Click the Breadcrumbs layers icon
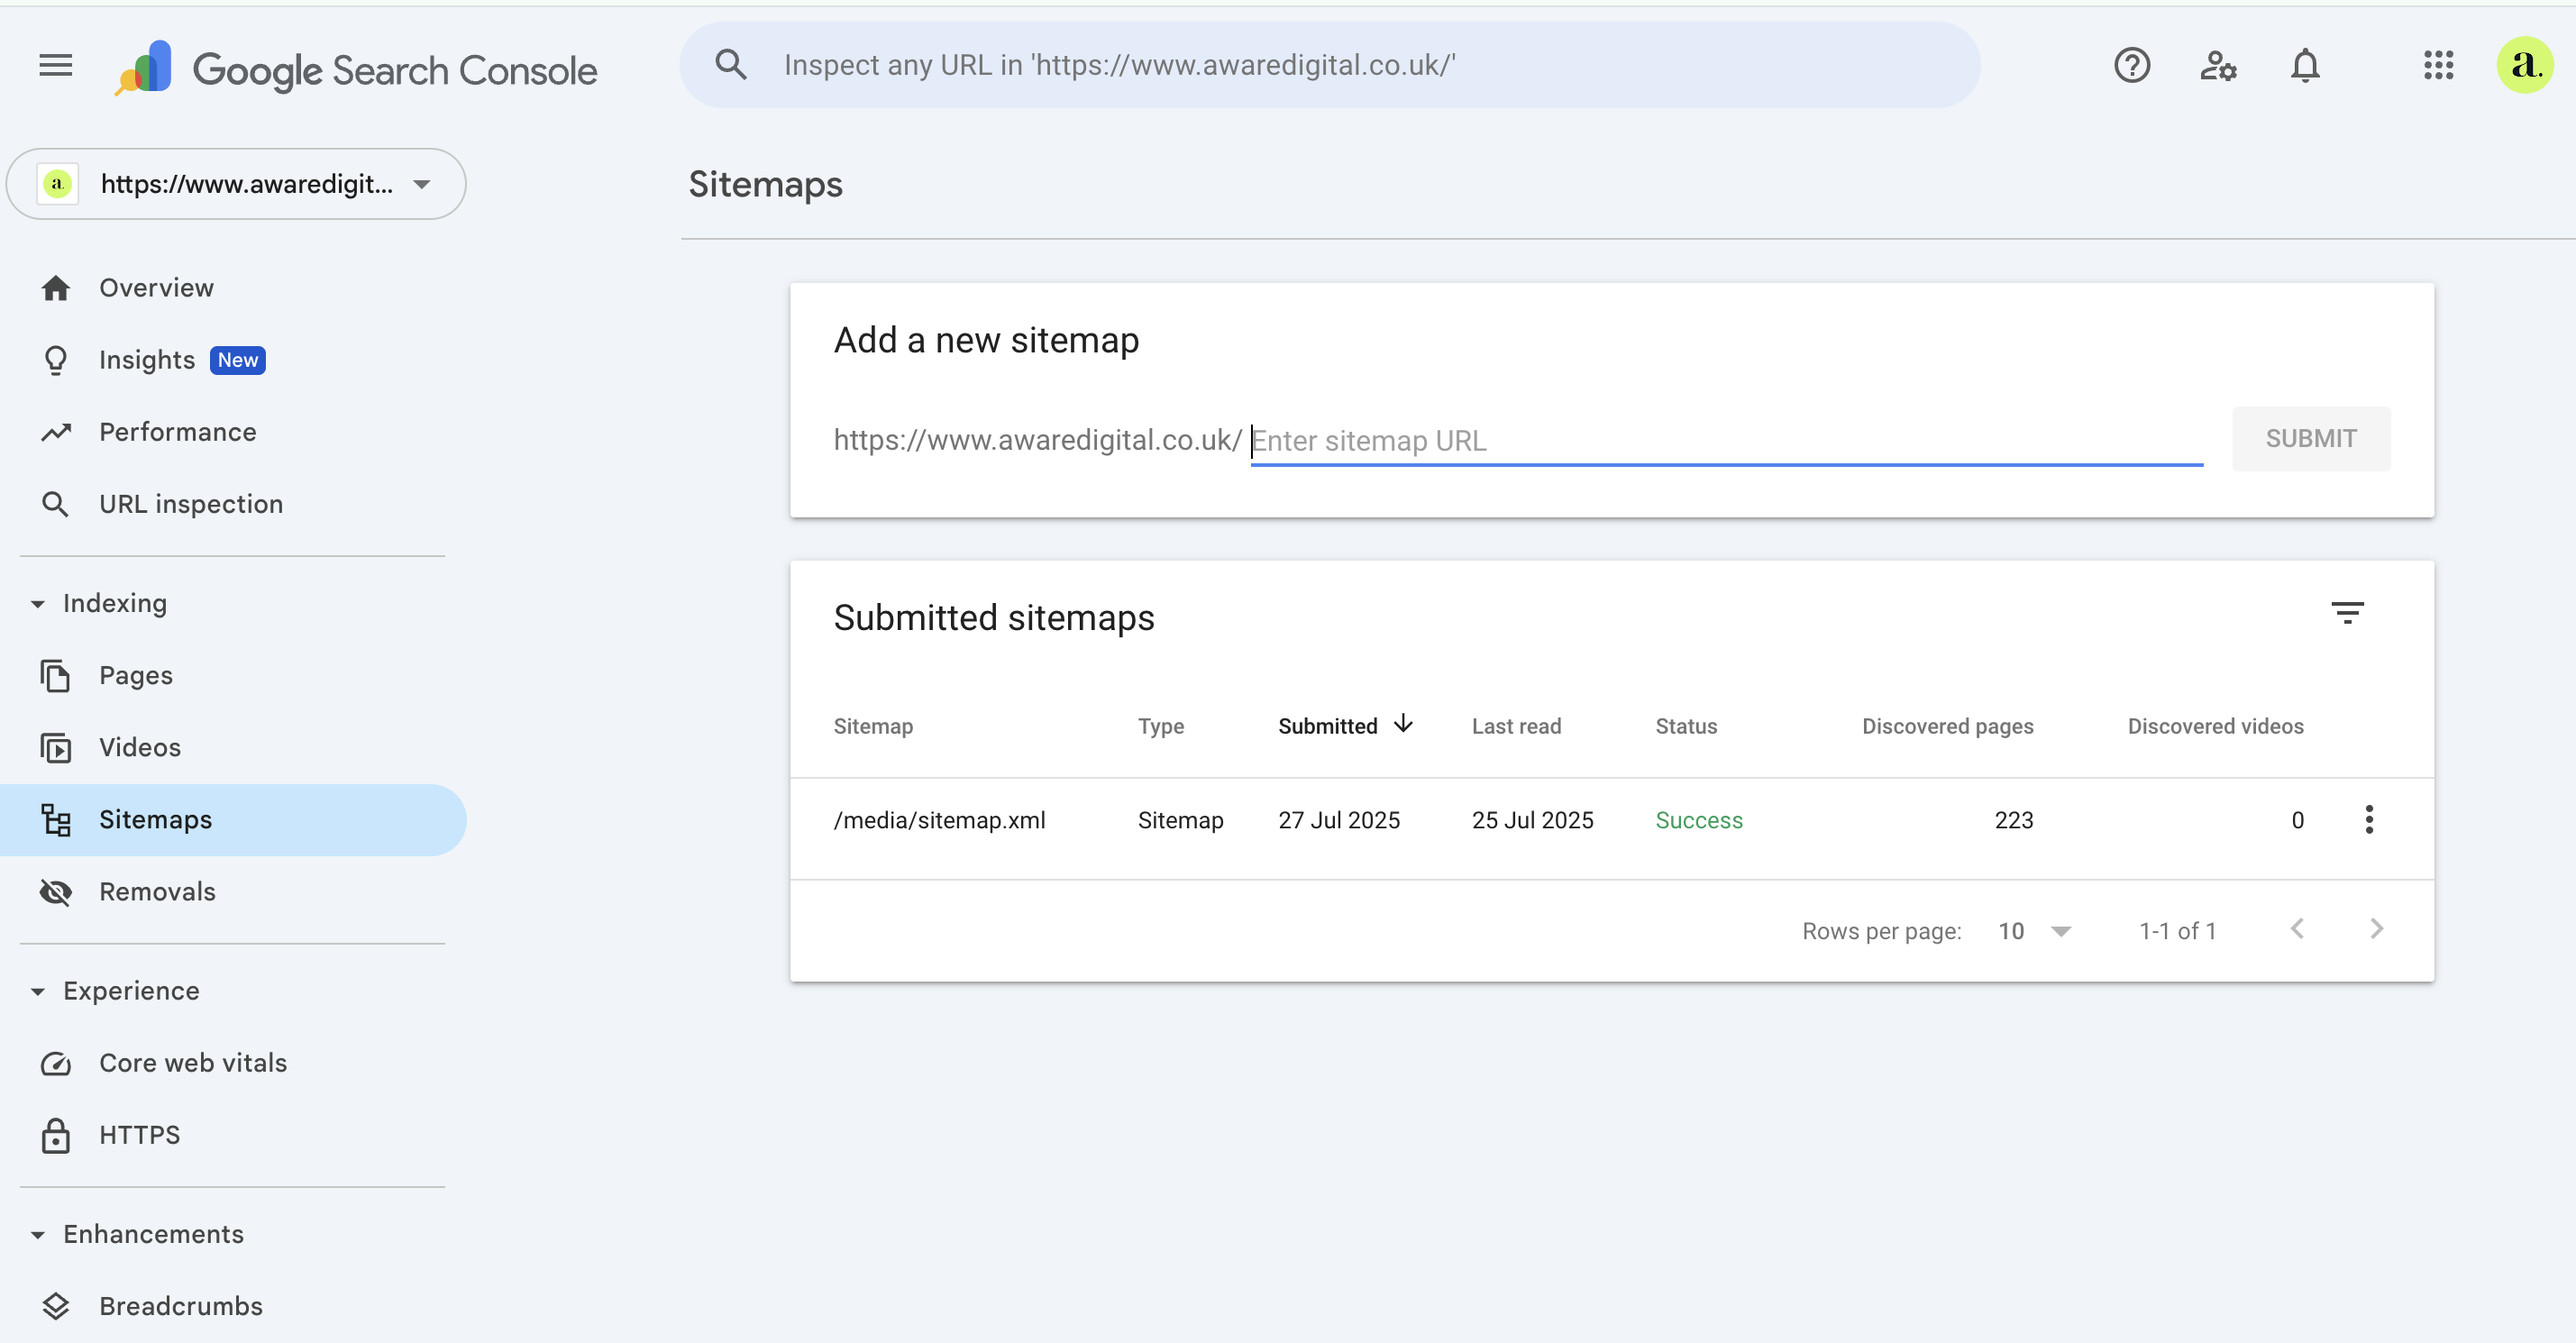This screenshot has width=2576, height=1343. tap(56, 1306)
